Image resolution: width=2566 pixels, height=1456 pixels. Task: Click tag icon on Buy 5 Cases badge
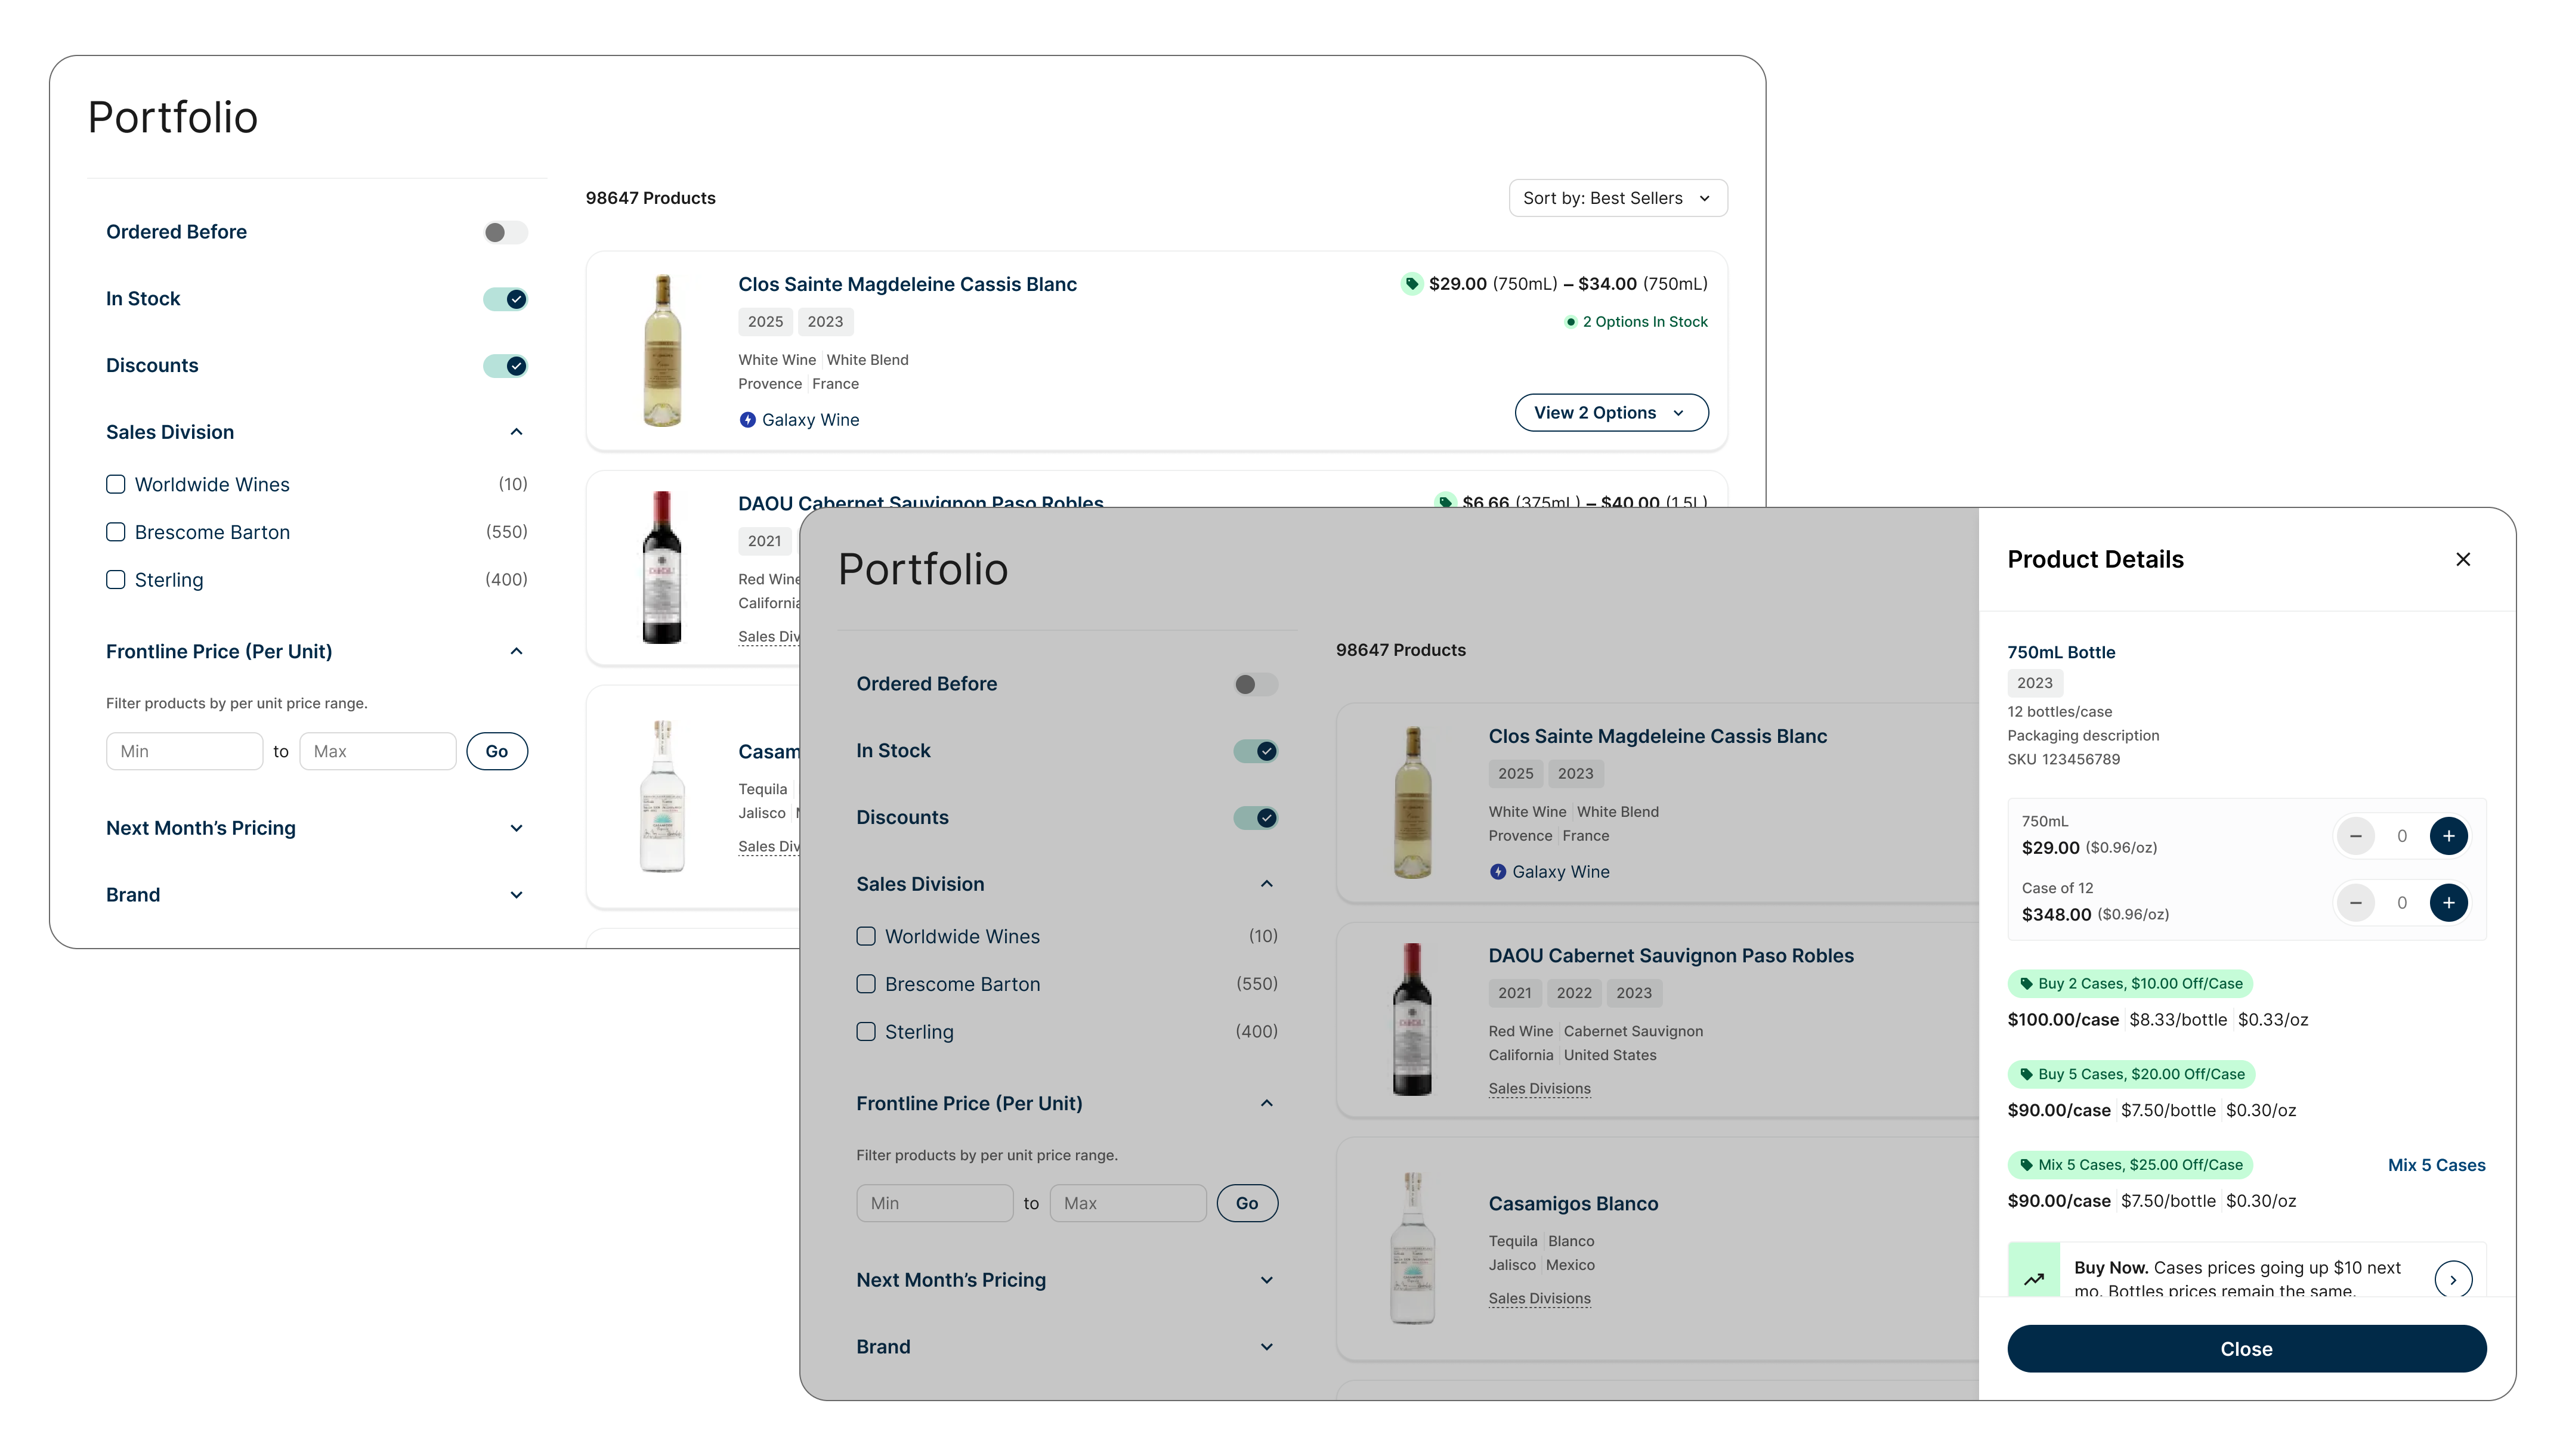2026,1074
